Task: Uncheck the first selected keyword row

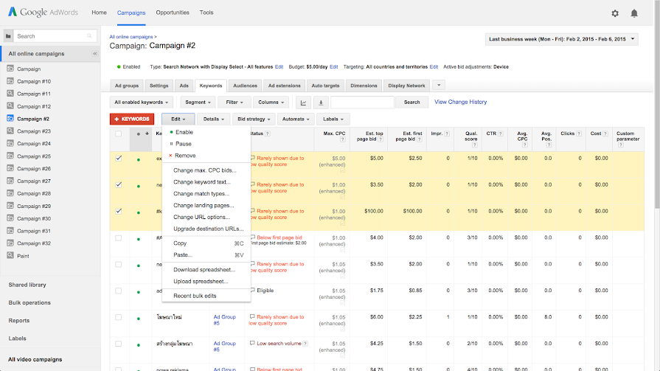Action: tap(119, 158)
